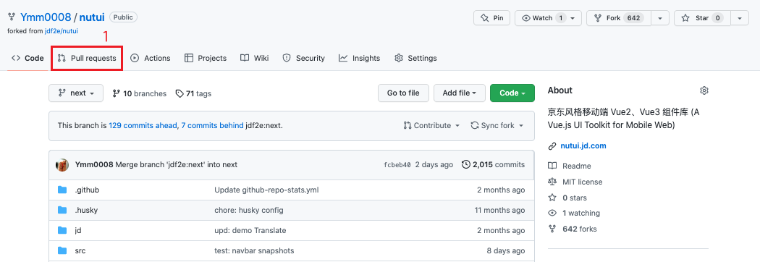The image size is (760, 262).
Task: Click the About section gear icon
Action: 704,90
